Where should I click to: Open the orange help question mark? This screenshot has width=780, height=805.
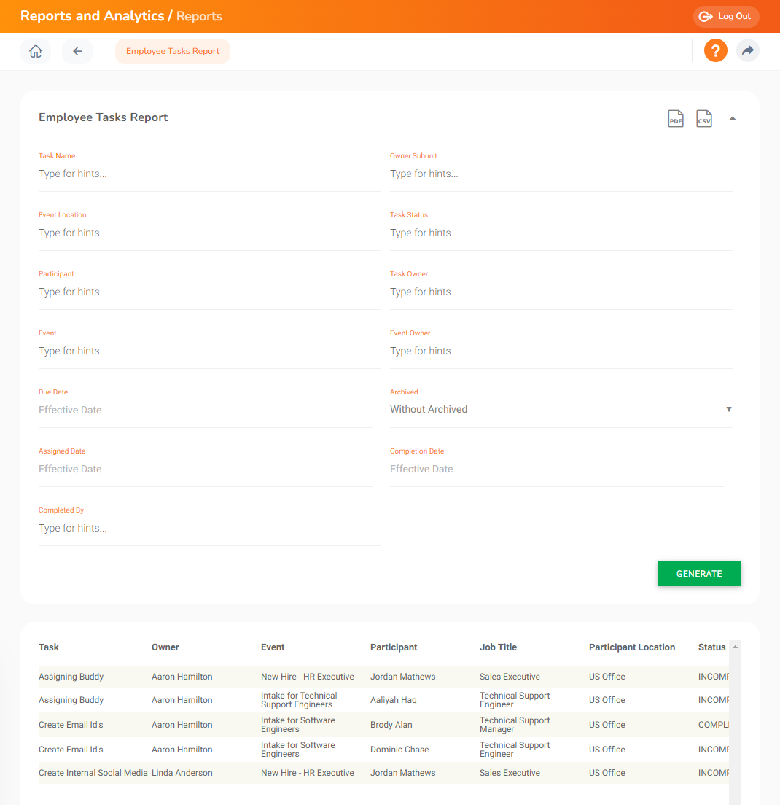click(x=715, y=51)
